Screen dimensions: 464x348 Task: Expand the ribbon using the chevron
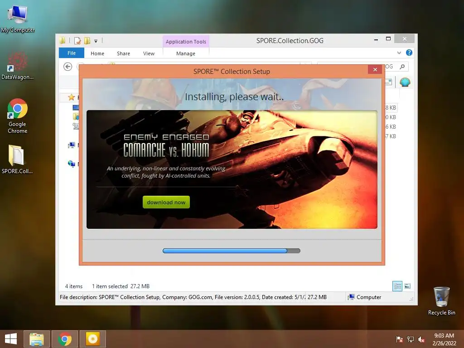399,53
